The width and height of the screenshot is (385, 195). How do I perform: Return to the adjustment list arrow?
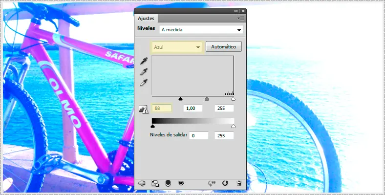click(141, 183)
